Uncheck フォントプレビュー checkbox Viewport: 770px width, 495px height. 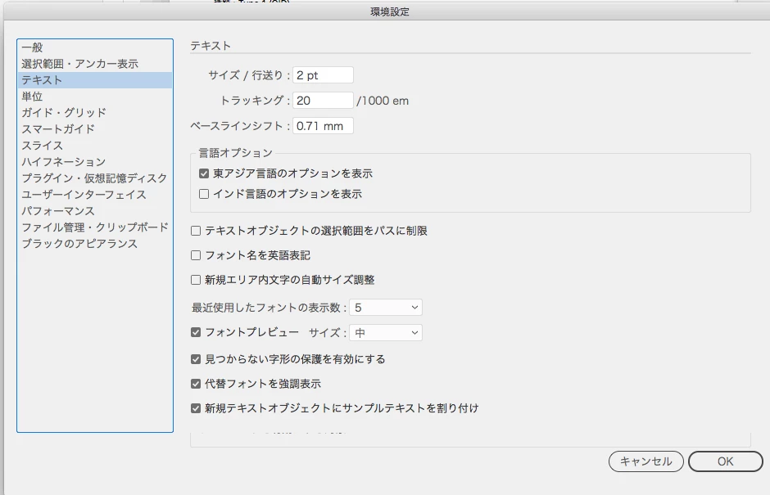(196, 333)
